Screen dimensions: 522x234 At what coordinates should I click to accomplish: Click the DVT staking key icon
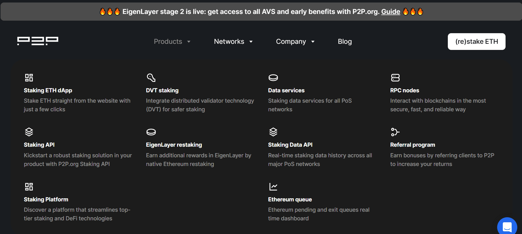[x=151, y=78]
